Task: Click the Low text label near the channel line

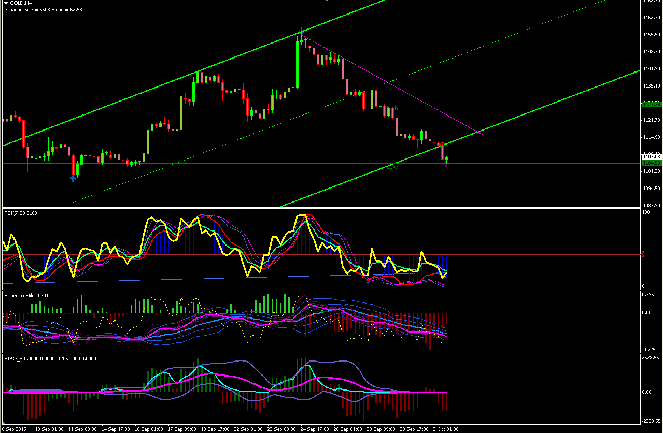Action: click(x=392, y=167)
